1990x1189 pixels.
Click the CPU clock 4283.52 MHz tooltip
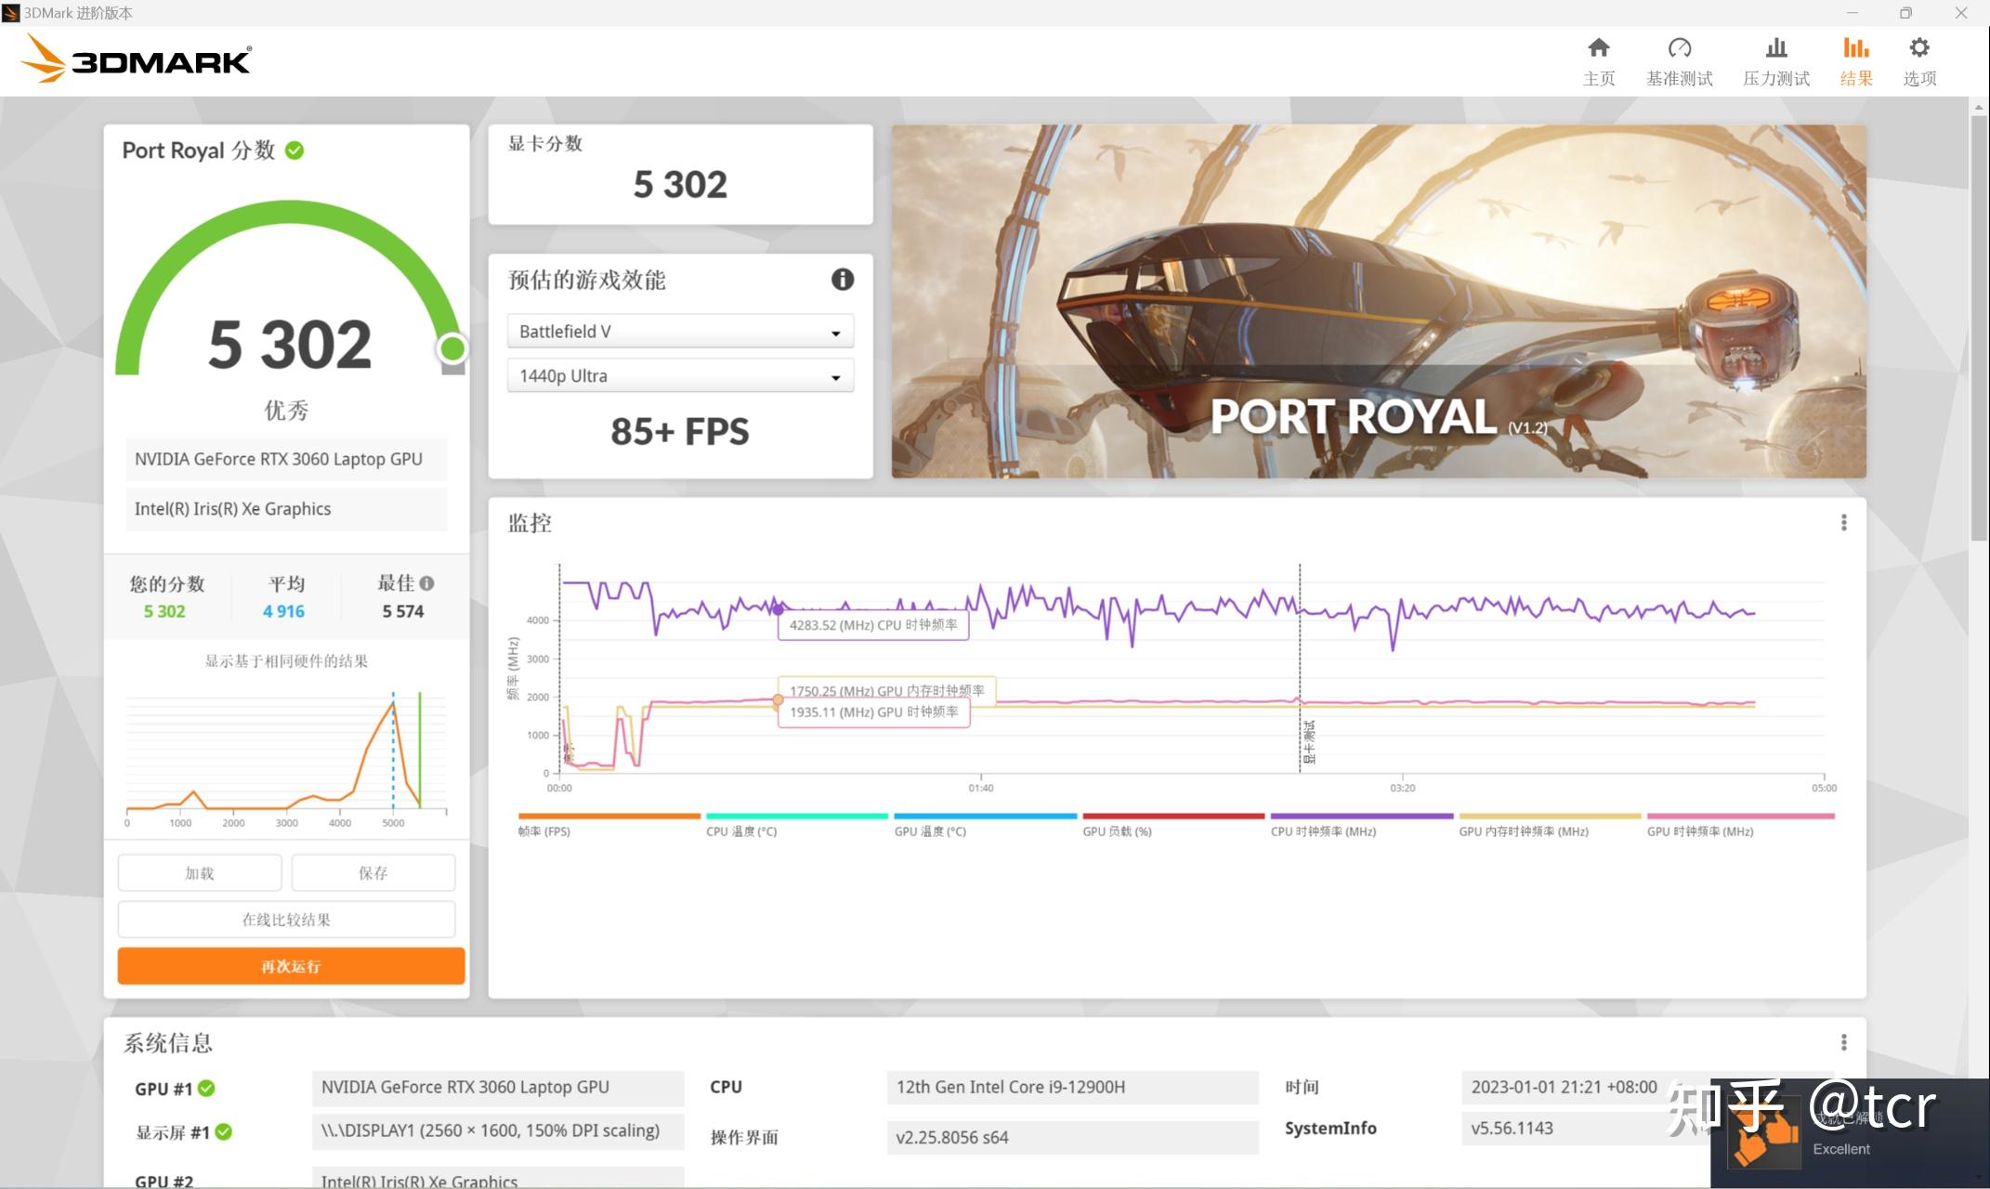(873, 625)
